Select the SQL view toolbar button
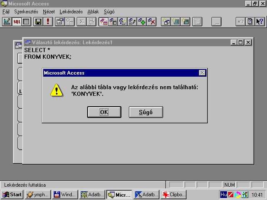 [17, 22]
